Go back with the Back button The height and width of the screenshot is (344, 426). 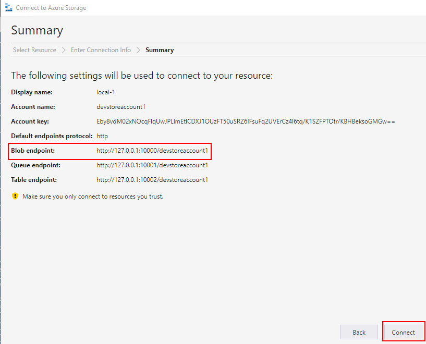tap(359, 332)
